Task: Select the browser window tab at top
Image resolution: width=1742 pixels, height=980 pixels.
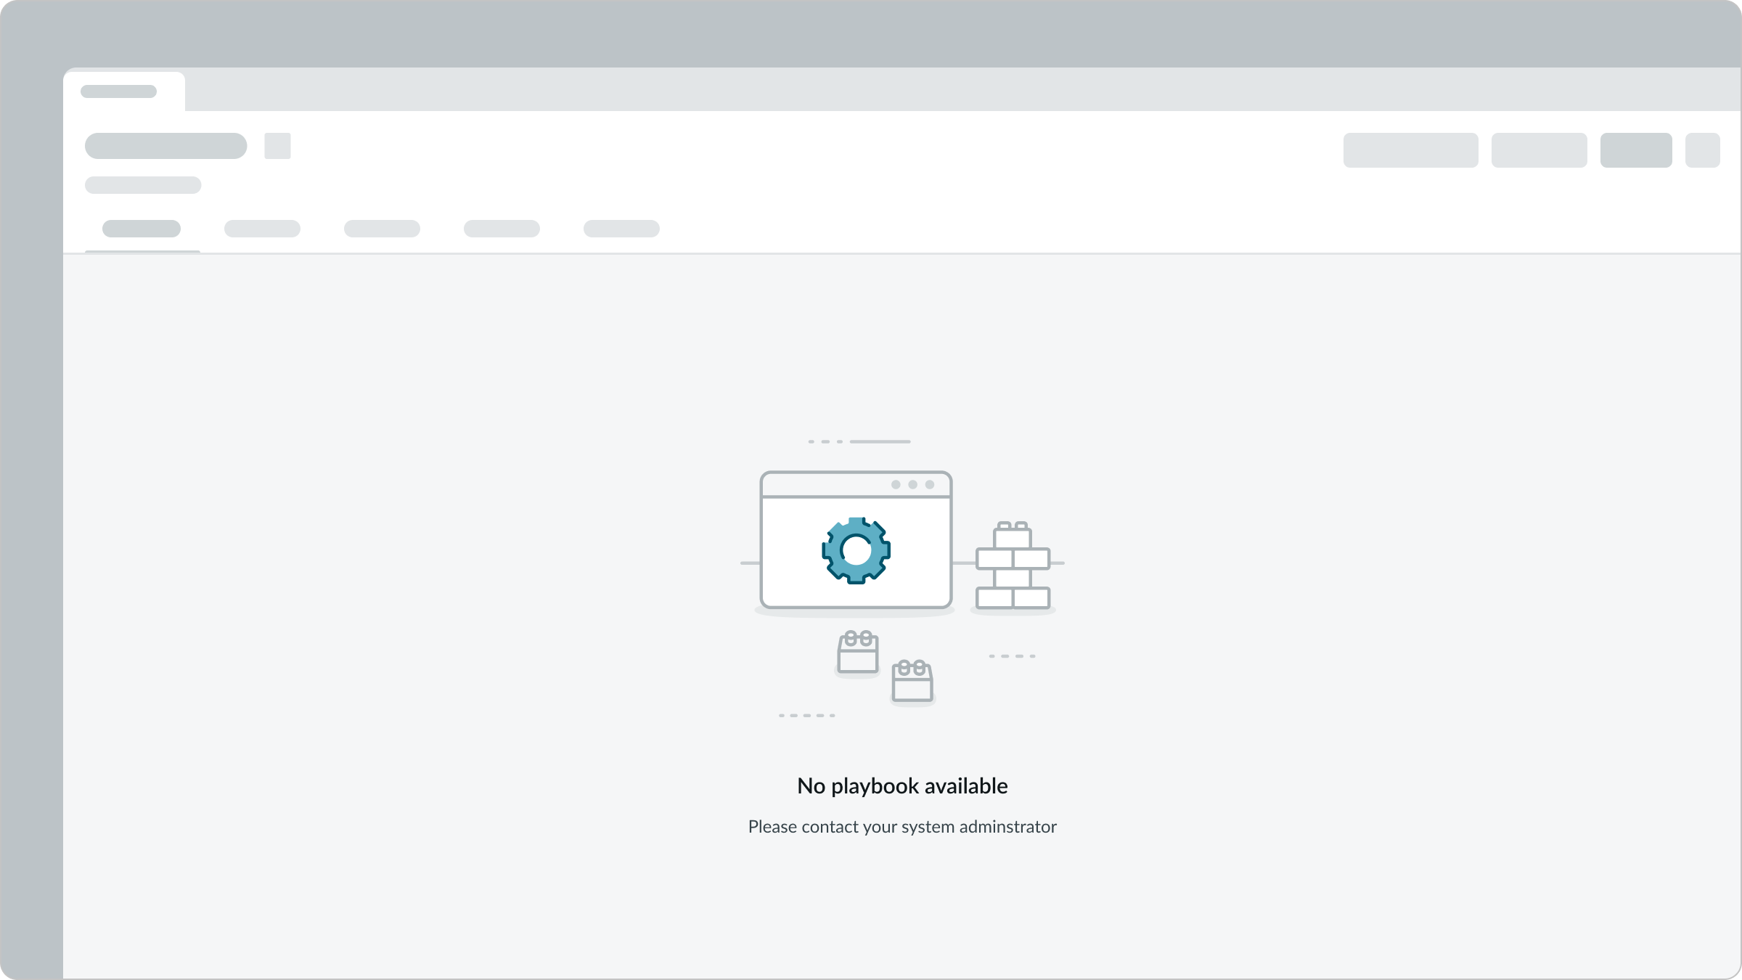Action: tap(123, 91)
